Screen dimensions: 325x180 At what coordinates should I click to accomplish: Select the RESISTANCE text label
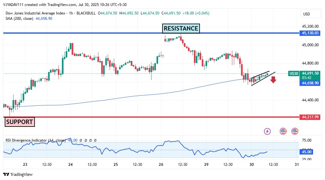pyautogui.click(x=181, y=29)
